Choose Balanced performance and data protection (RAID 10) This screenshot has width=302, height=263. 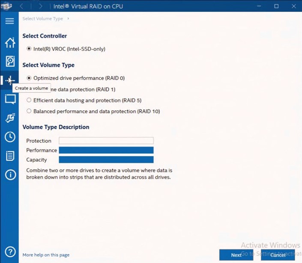(29, 111)
